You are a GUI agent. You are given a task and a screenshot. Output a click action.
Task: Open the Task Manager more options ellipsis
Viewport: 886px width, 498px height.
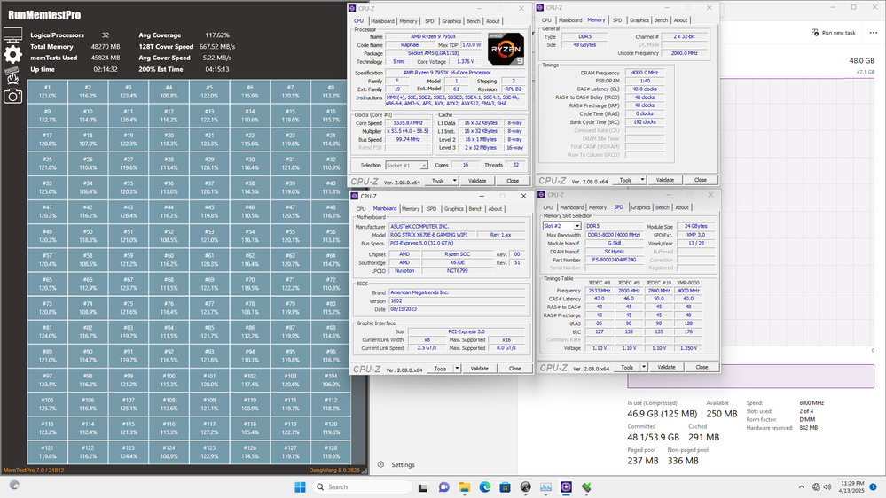873,33
